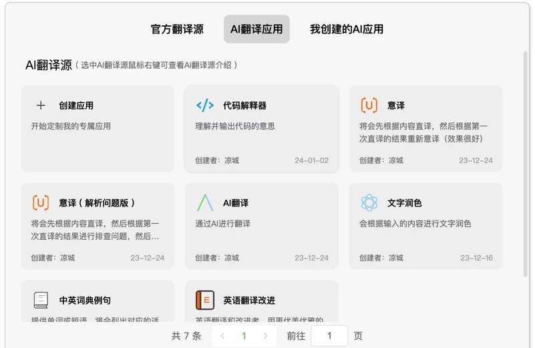Open the 我创建的AI应用 tab

347,29
